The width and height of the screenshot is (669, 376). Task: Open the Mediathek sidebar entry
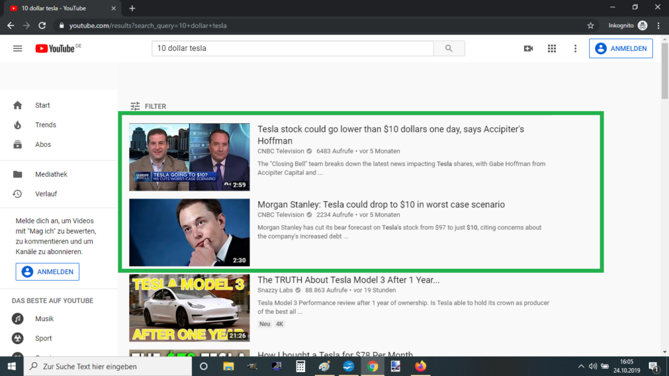coord(59,174)
